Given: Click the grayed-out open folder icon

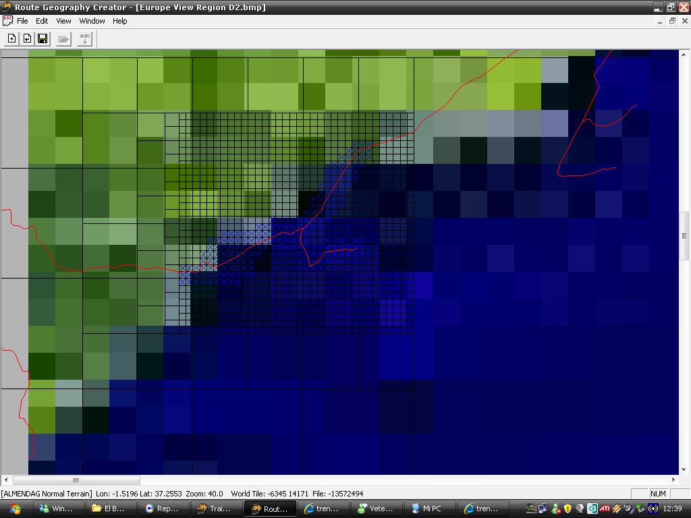Looking at the screenshot, I should (x=63, y=38).
